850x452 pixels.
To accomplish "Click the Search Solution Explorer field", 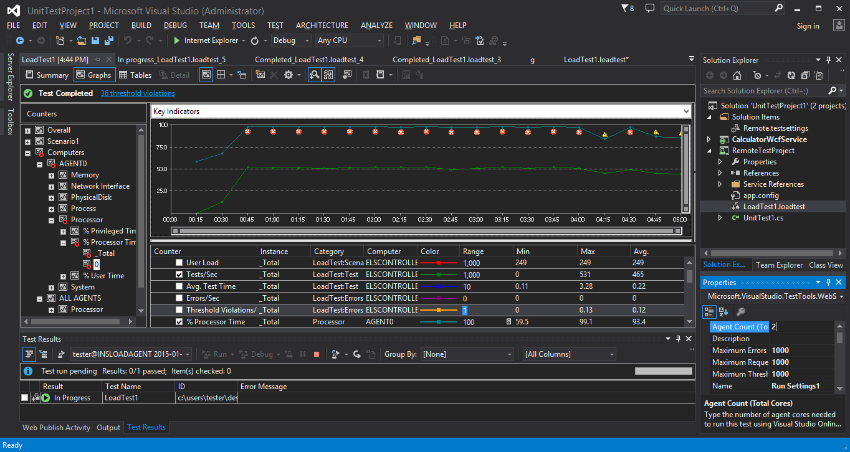I will pos(765,91).
